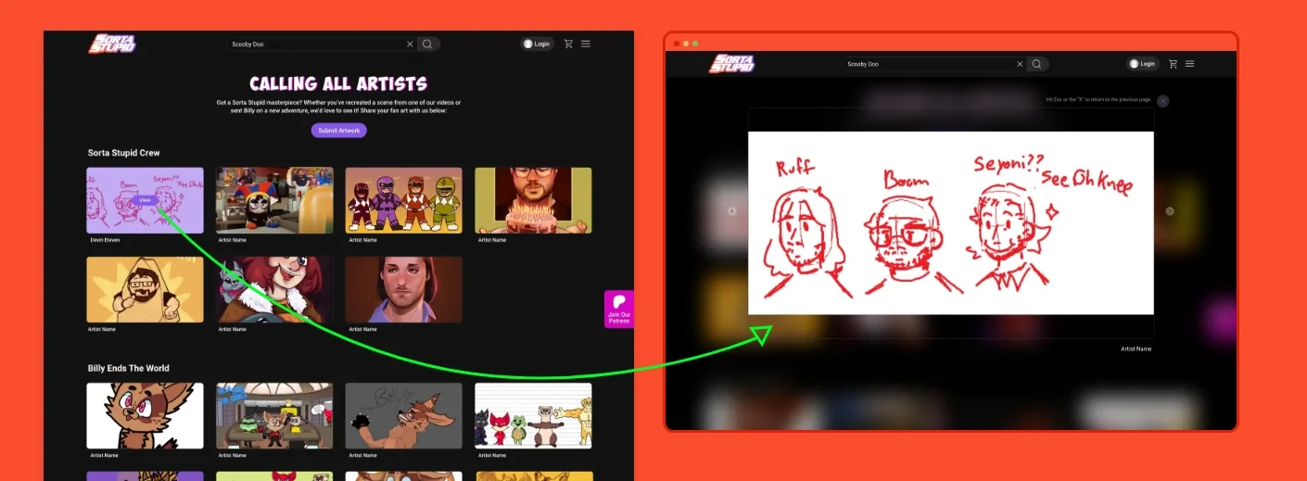Click the Login button in the browser window

(x=1143, y=64)
